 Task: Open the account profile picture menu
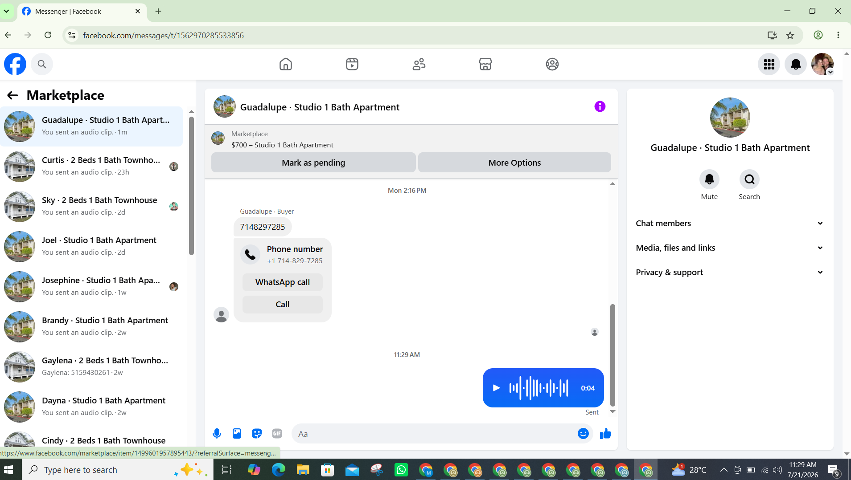click(822, 64)
